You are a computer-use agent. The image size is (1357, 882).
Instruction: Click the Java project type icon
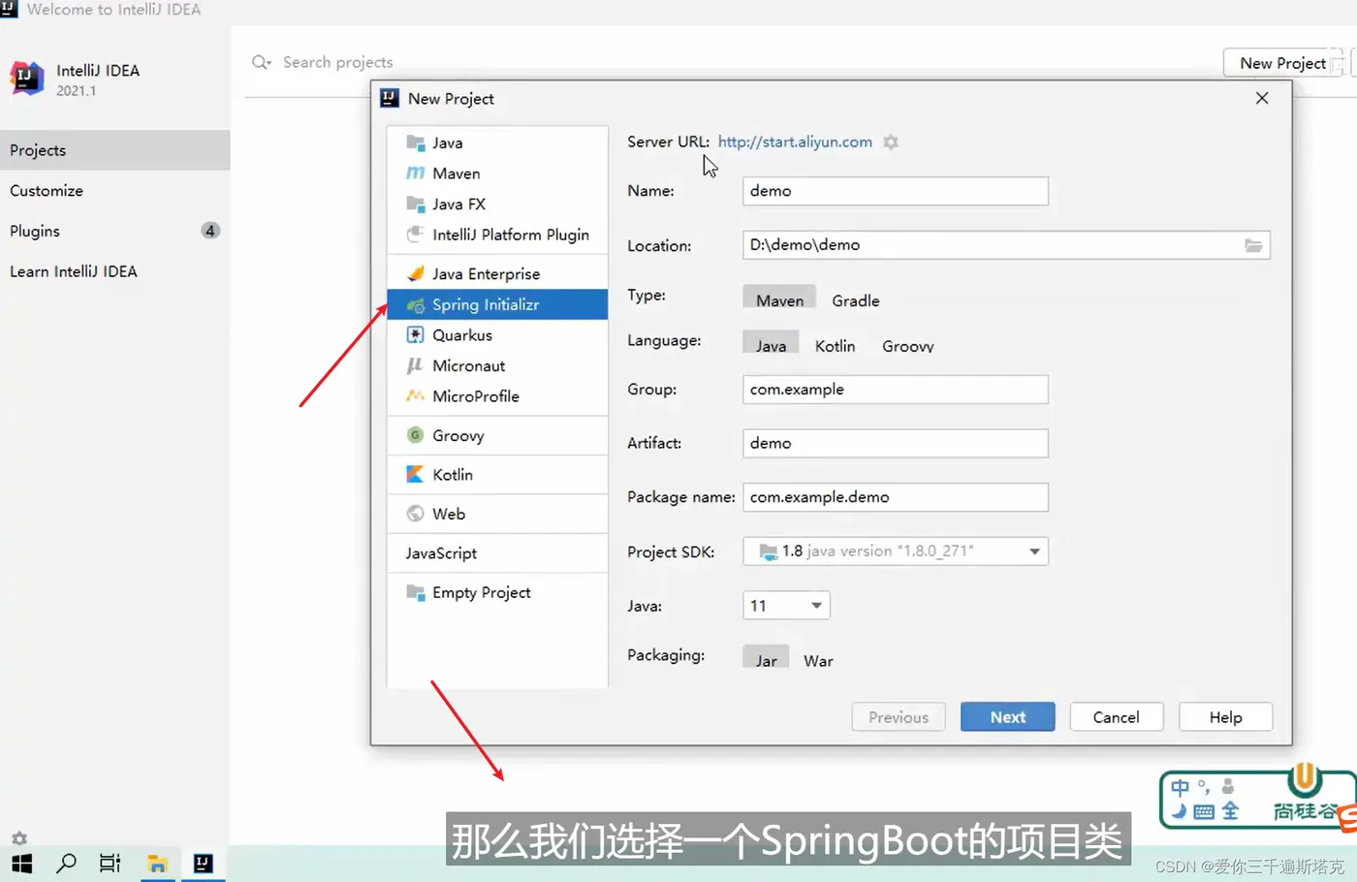[x=416, y=142]
